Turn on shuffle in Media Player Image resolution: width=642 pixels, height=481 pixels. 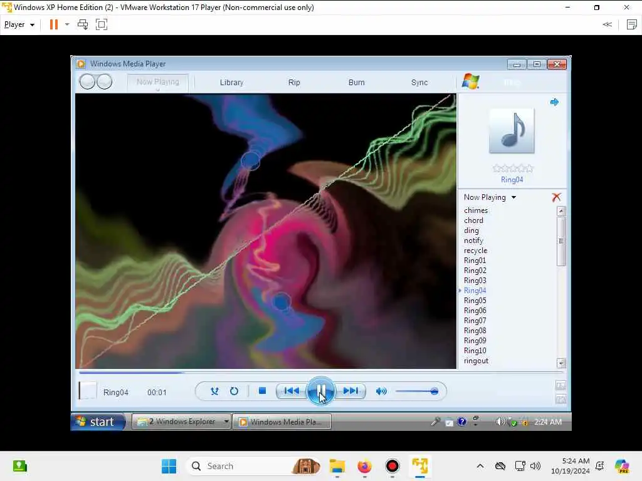point(214,391)
